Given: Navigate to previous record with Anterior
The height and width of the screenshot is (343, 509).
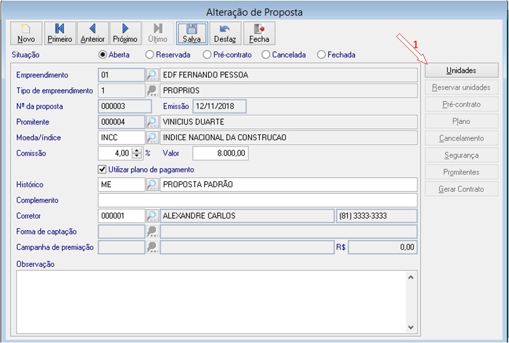Looking at the screenshot, I should pos(92,34).
